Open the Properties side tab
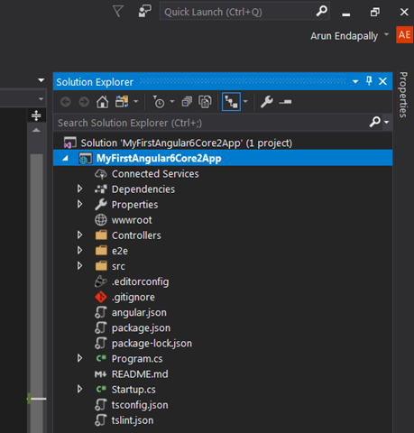The height and width of the screenshot is (433, 414). (x=403, y=95)
